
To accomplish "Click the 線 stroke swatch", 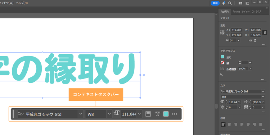I will click(x=222, y=63).
